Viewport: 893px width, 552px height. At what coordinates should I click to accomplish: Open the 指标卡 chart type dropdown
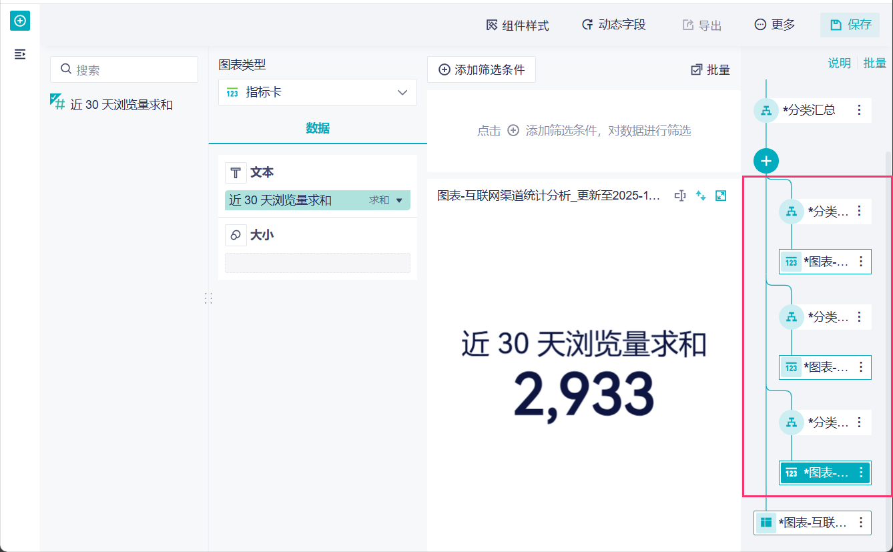[x=318, y=92]
